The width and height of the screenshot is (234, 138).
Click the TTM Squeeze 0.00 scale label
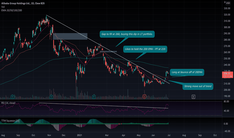226,124
